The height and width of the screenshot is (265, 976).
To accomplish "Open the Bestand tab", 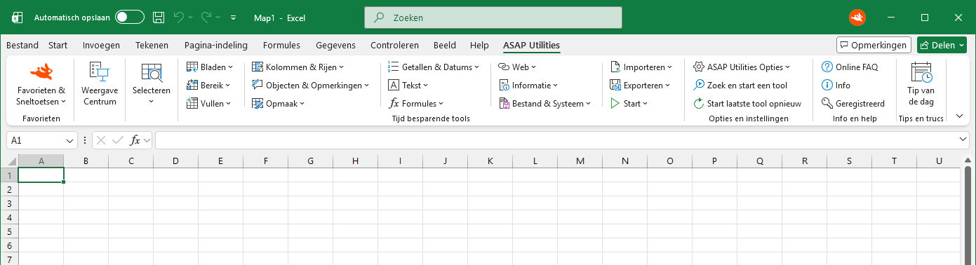I will [x=22, y=45].
